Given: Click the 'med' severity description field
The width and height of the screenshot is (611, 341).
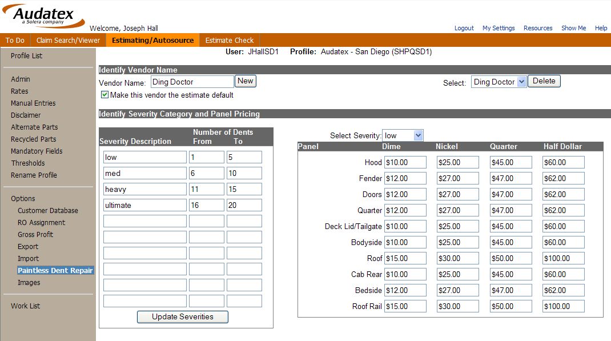Looking at the screenshot, I should coord(145,173).
